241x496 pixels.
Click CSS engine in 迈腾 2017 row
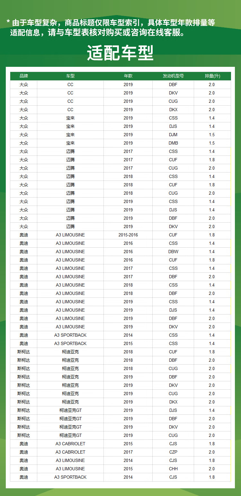pyautogui.click(x=173, y=151)
